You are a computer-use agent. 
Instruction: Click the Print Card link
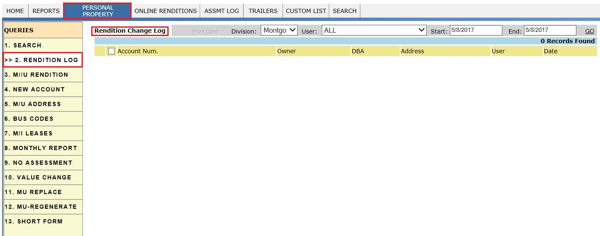click(x=206, y=31)
